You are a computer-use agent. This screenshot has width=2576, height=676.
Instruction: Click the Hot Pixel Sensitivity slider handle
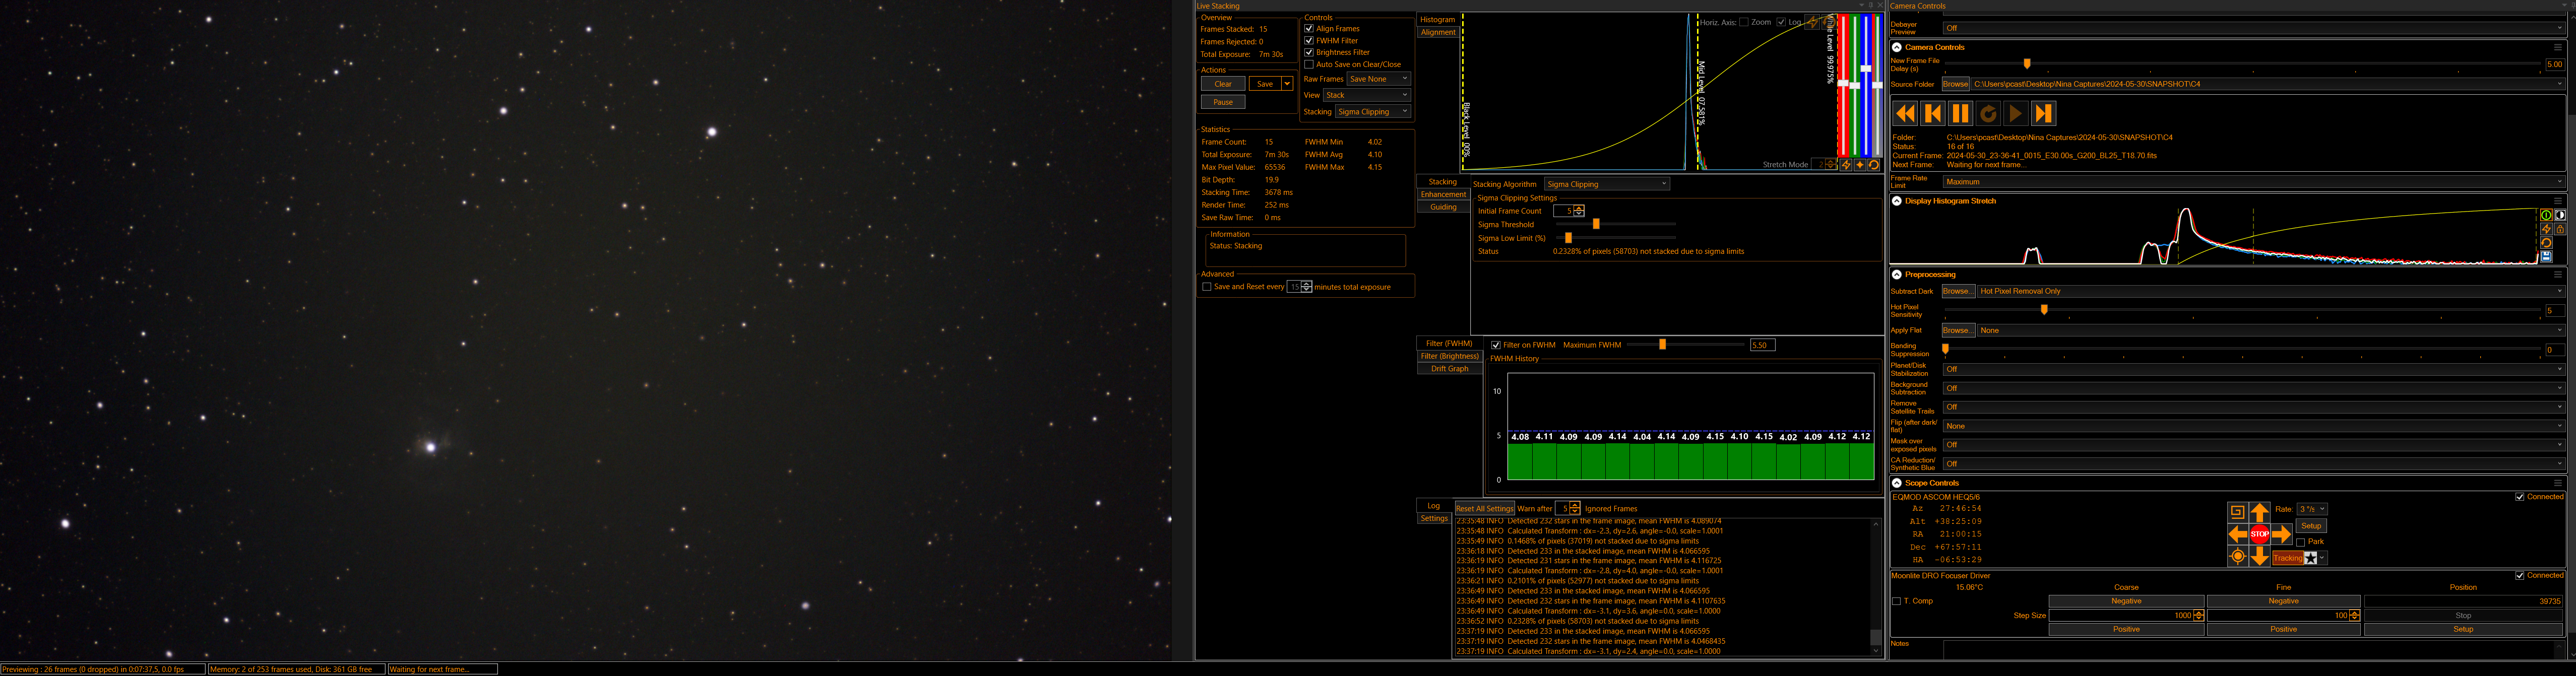[2044, 310]
